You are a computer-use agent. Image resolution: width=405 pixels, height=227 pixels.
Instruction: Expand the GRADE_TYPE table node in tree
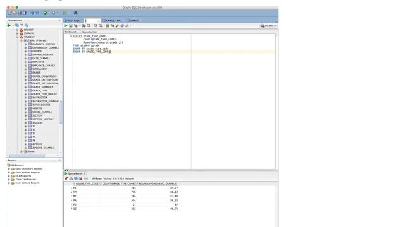25,91
